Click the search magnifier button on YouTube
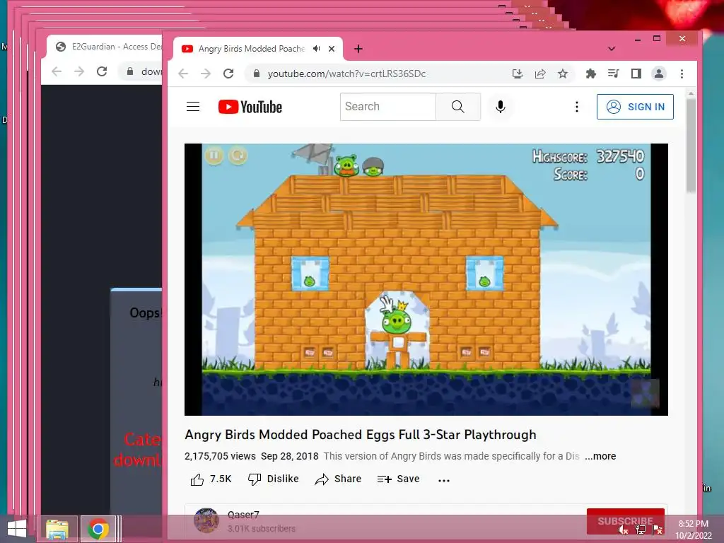Viewport: 724px width, 543px height. 458,107
